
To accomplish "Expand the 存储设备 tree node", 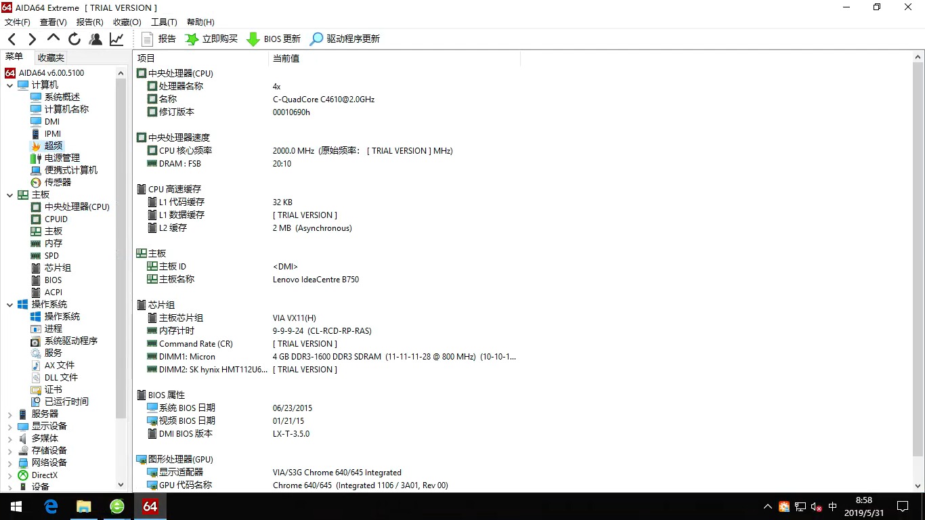I will pos(9,451).
